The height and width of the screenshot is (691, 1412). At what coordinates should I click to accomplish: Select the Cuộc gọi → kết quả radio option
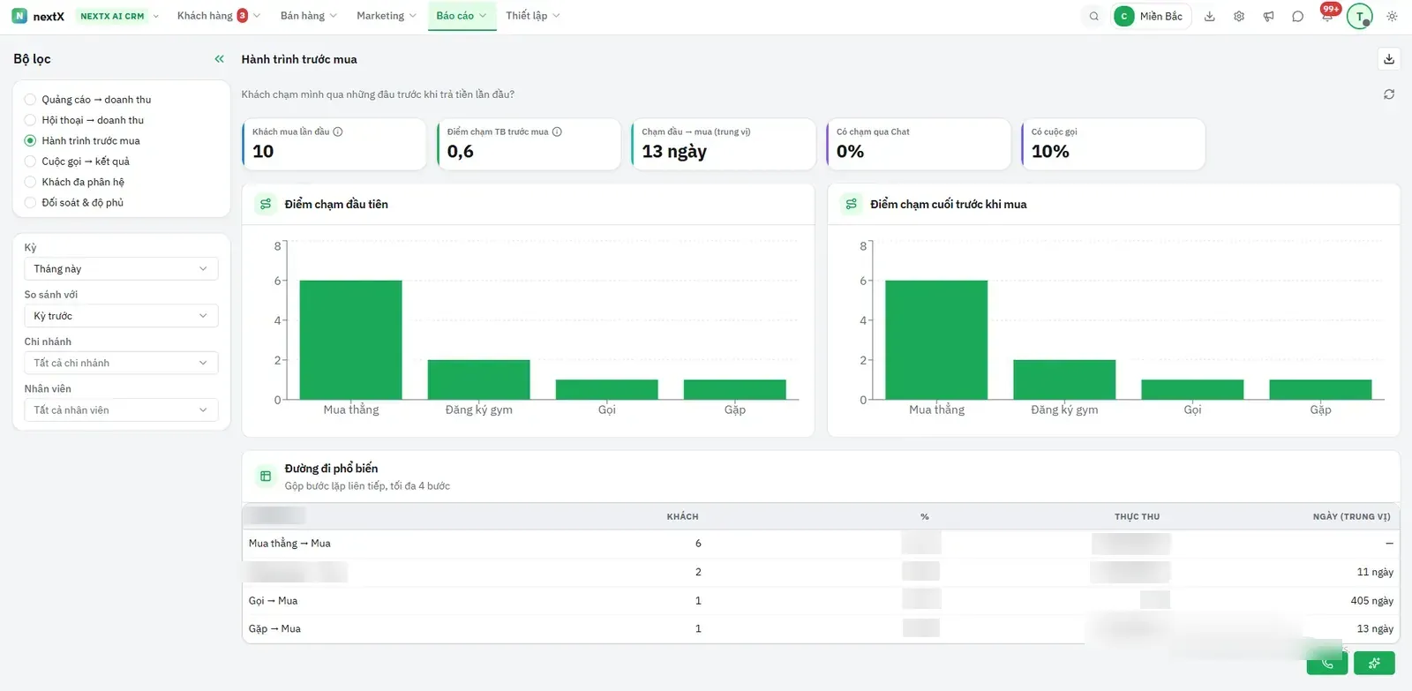[x=30, y=161]
